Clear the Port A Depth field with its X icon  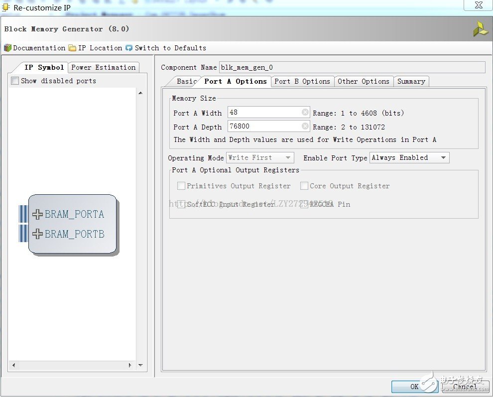click(305, 127)
